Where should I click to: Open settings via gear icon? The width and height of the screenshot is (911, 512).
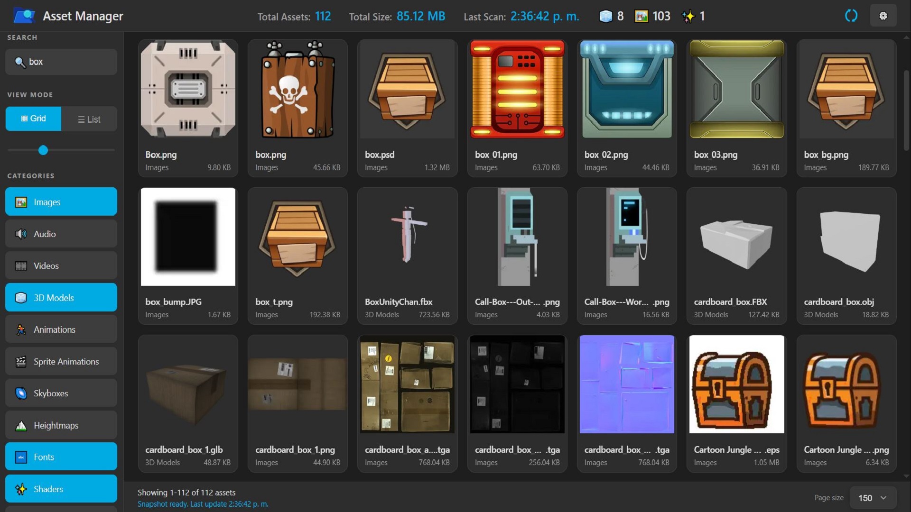883,16
